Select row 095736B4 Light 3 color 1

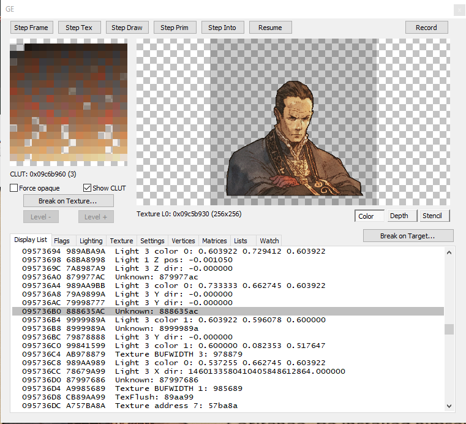[228, 320]
